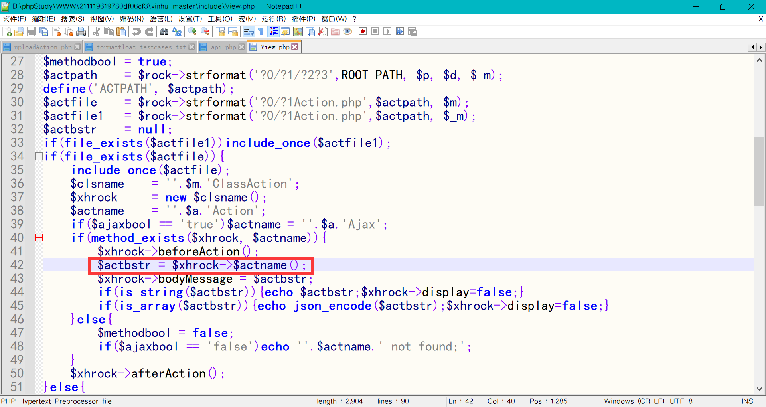Open the Document Map icon

(x=298, y=32)
